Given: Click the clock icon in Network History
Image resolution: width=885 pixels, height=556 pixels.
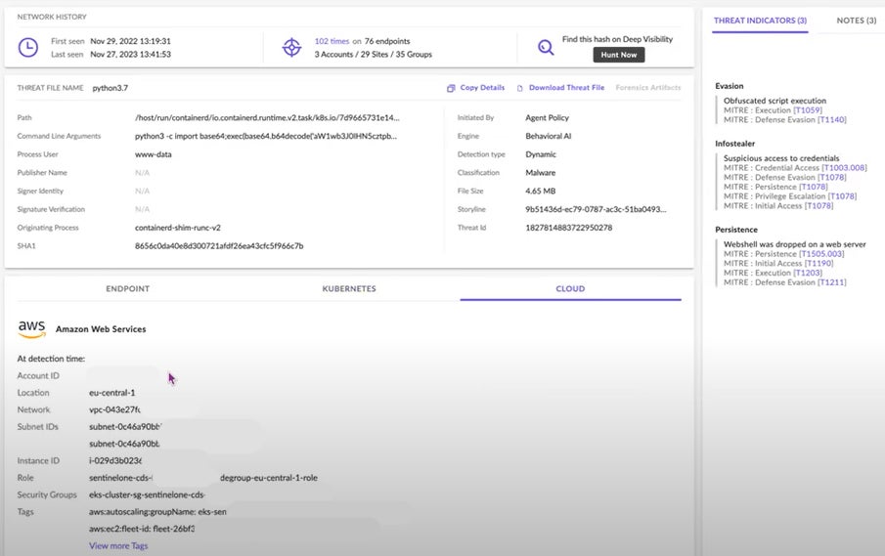Looking at the screenshot, I should (29, 47).
